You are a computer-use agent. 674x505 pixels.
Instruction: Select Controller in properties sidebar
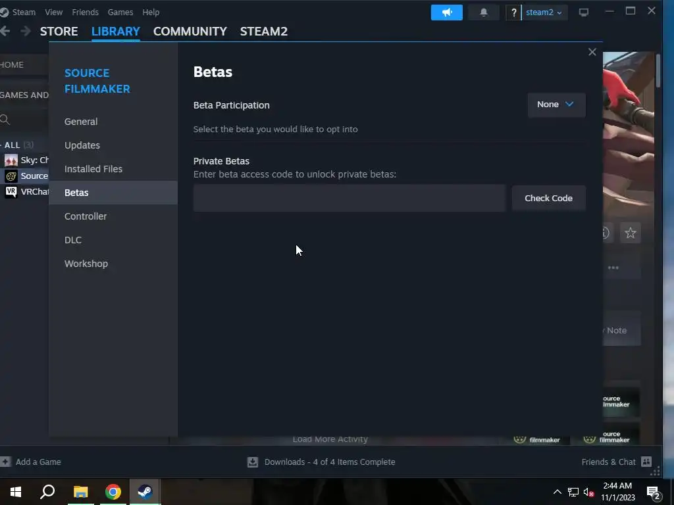[113, 216]
